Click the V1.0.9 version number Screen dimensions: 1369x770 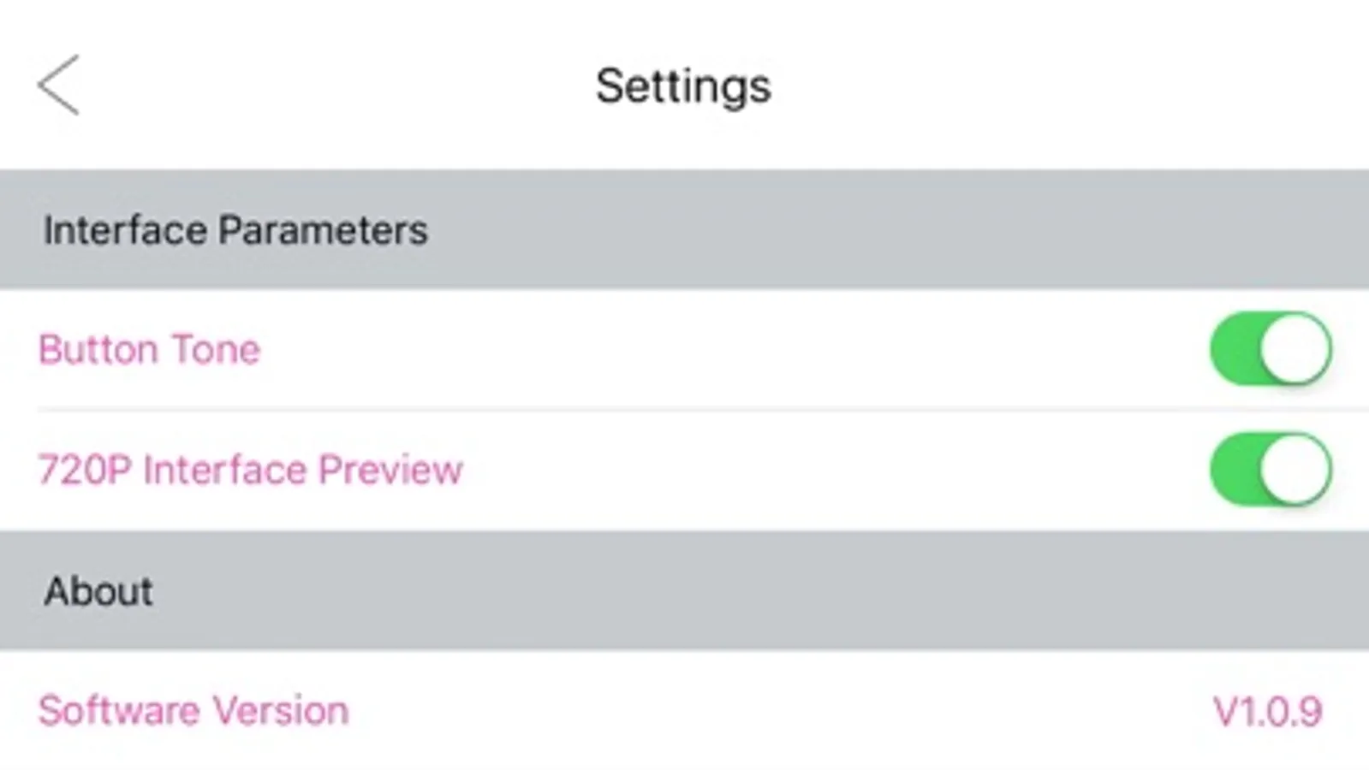coord(1268,712)
